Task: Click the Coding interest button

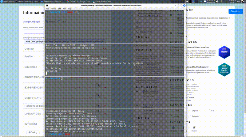Action: pyautogui.click(x=33, y=132)
